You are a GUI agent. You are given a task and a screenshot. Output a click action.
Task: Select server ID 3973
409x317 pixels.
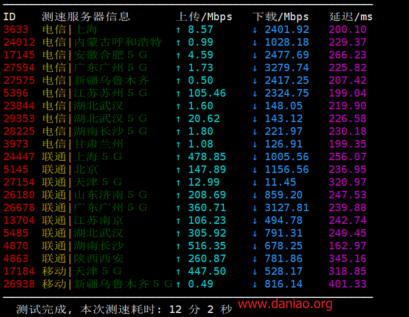click(x=16, y=144)
